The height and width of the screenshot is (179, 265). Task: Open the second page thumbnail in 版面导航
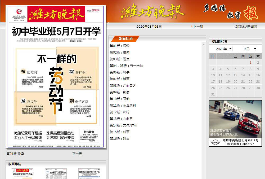pyautogui.click(x=56, y=173)
